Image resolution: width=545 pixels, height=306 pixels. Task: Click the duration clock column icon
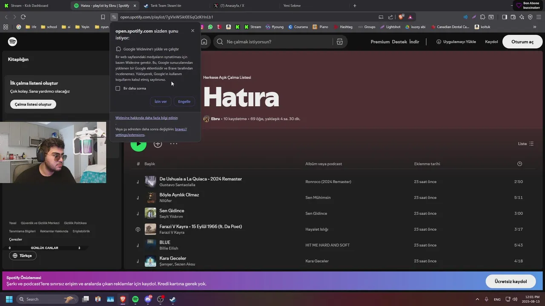tap(519, 164)
